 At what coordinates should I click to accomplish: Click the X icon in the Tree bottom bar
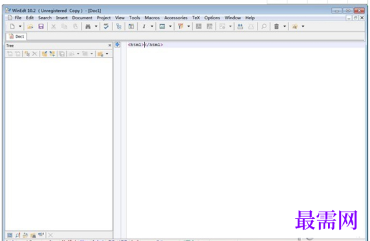coord(50,235)
